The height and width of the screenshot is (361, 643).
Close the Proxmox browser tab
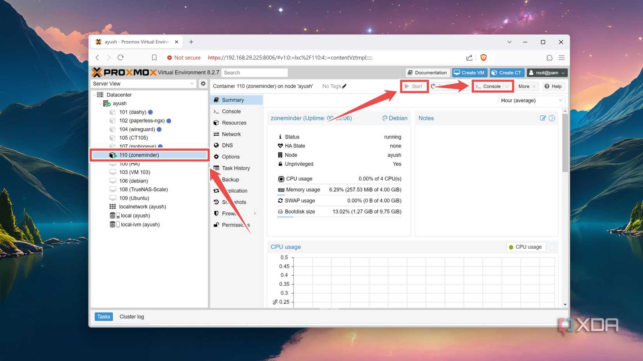pos(177,42)
